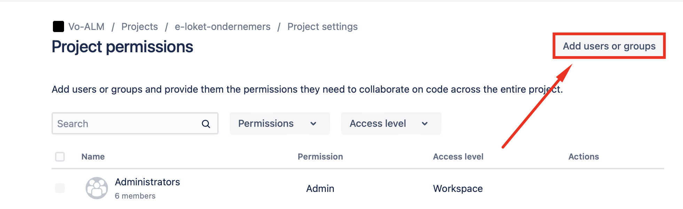
Task: Expand the Access level filter dropdown
Action: coord(378,124)
